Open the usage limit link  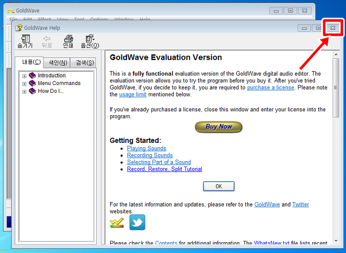coord(132,94)
